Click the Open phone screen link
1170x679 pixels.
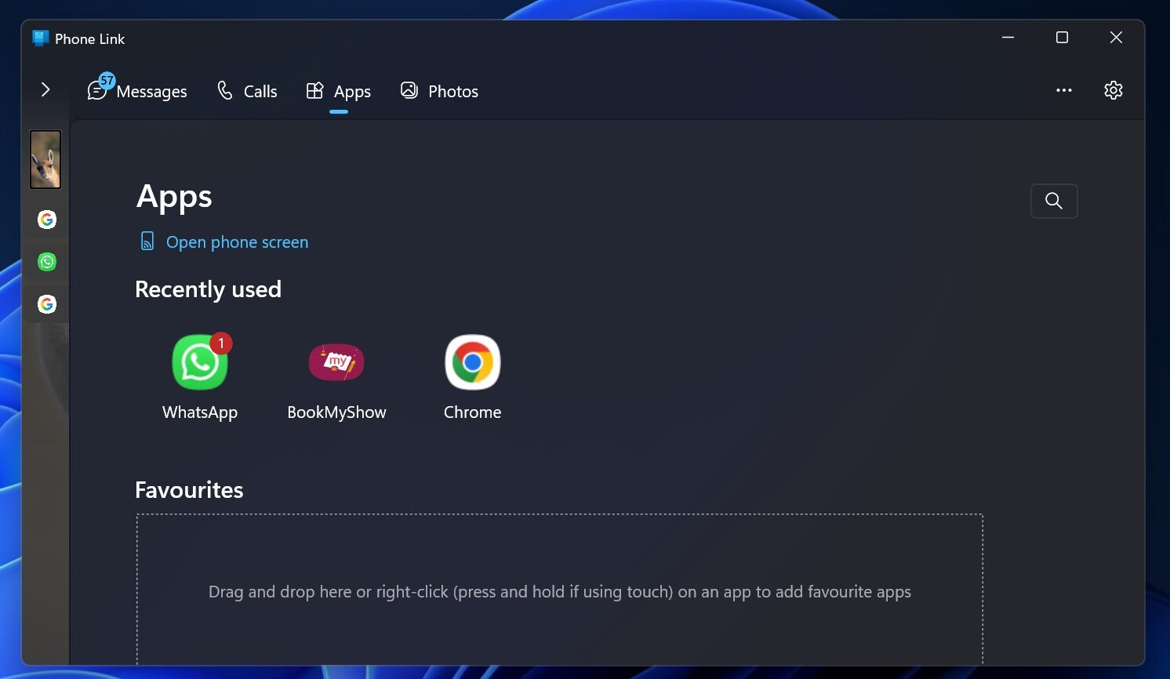coord(236,242)
